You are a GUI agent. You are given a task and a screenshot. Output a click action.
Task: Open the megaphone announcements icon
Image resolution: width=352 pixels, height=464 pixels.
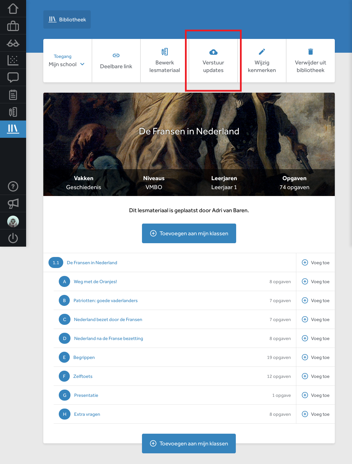tap(13, 204)
